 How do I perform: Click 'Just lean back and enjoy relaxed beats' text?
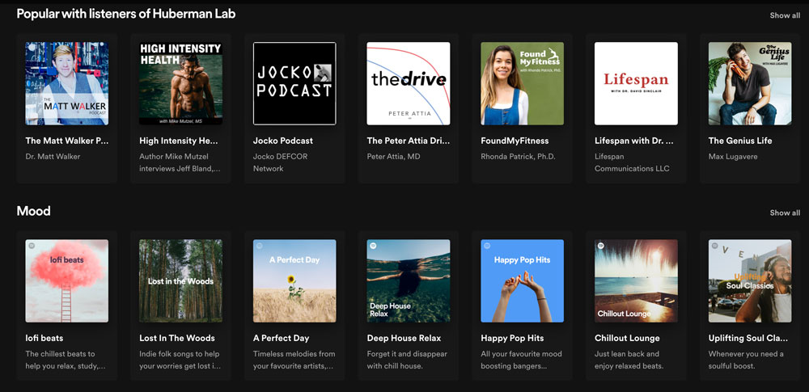(629, 360)
